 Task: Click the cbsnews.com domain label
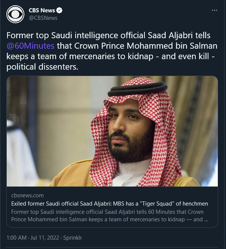click(27, 195)
